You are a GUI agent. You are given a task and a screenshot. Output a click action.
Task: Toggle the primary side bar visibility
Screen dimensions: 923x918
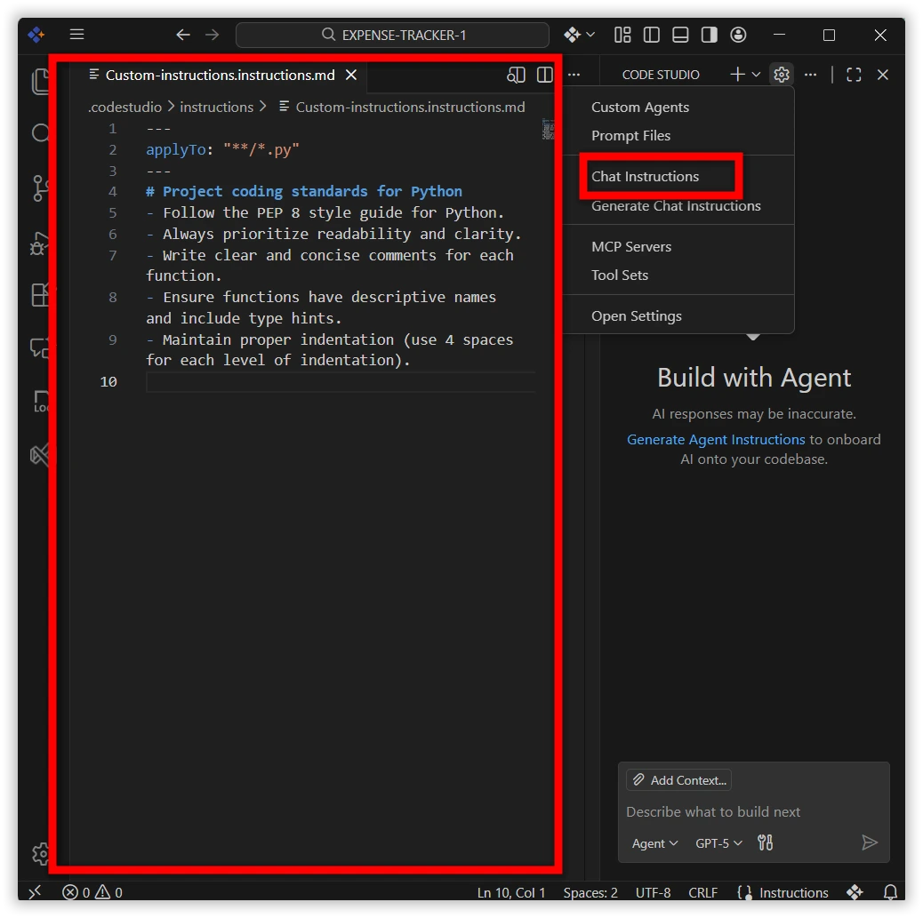(x=652, y=35)
